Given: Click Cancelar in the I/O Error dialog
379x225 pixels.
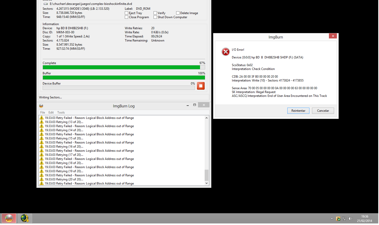Looking at the screenshot, I should click(x=323, y=111).
